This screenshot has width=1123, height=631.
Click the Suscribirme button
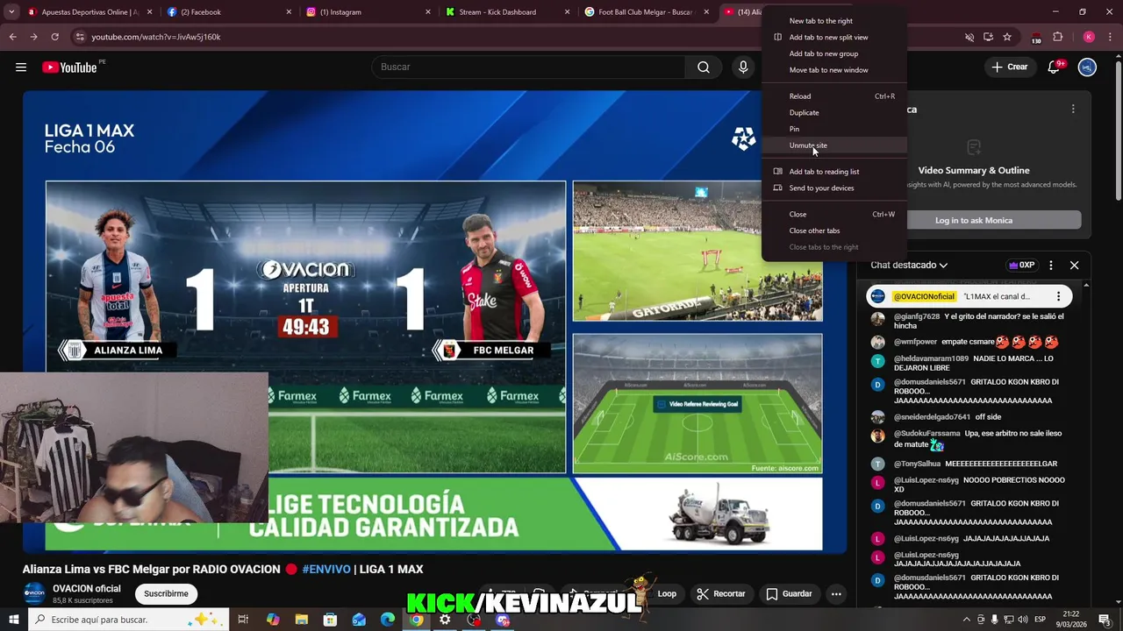pos(166,593)
